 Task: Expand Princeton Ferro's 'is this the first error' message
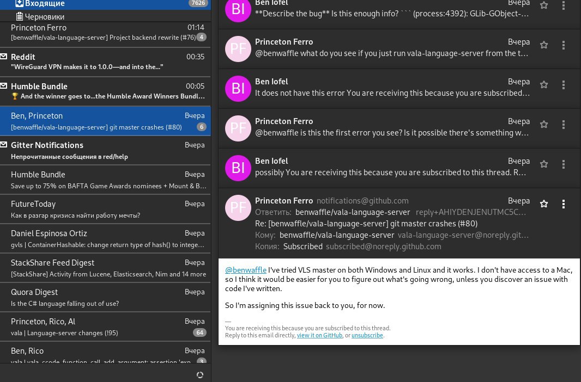tap(400, 128)
